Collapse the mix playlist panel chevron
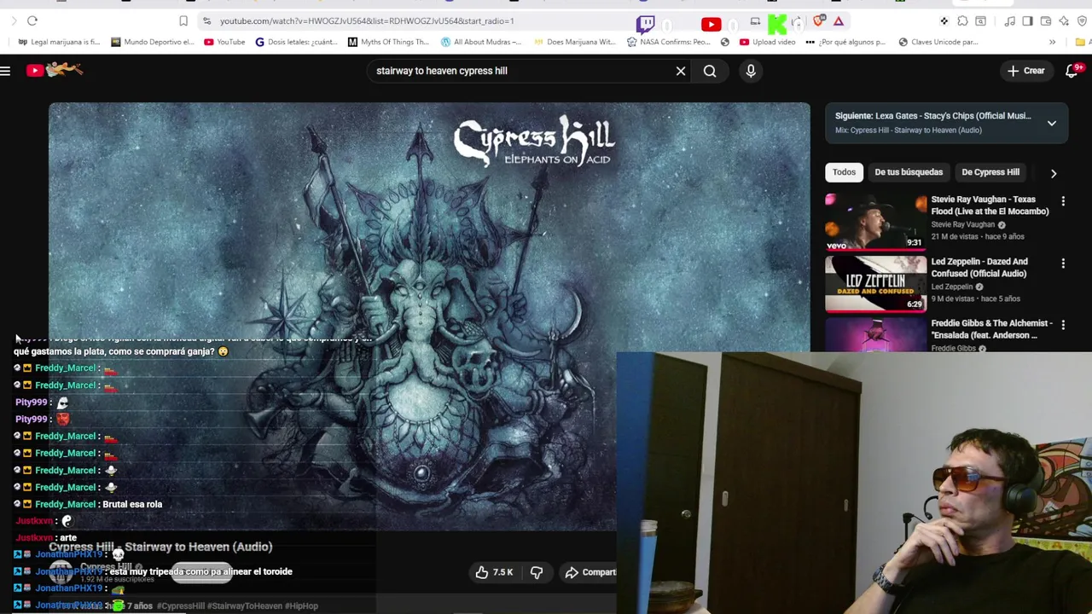The width and height of the screenshot is (1092, 614). point(1052,123)
